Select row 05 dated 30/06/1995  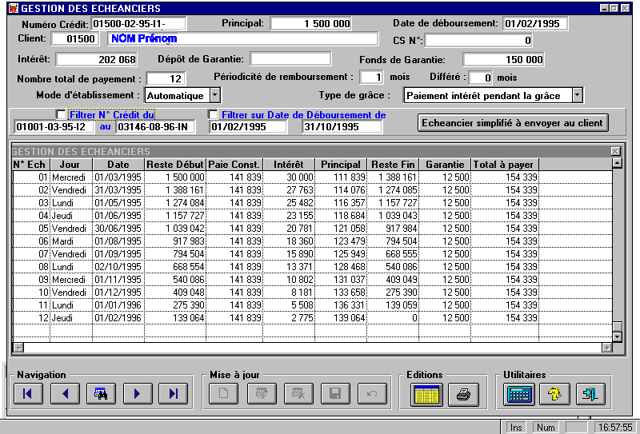click(x=118, y=229)
